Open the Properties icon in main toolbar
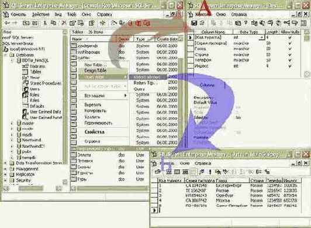Image resolution: width=311 pixels, height=228 pixels. click(x=72, y=23)
